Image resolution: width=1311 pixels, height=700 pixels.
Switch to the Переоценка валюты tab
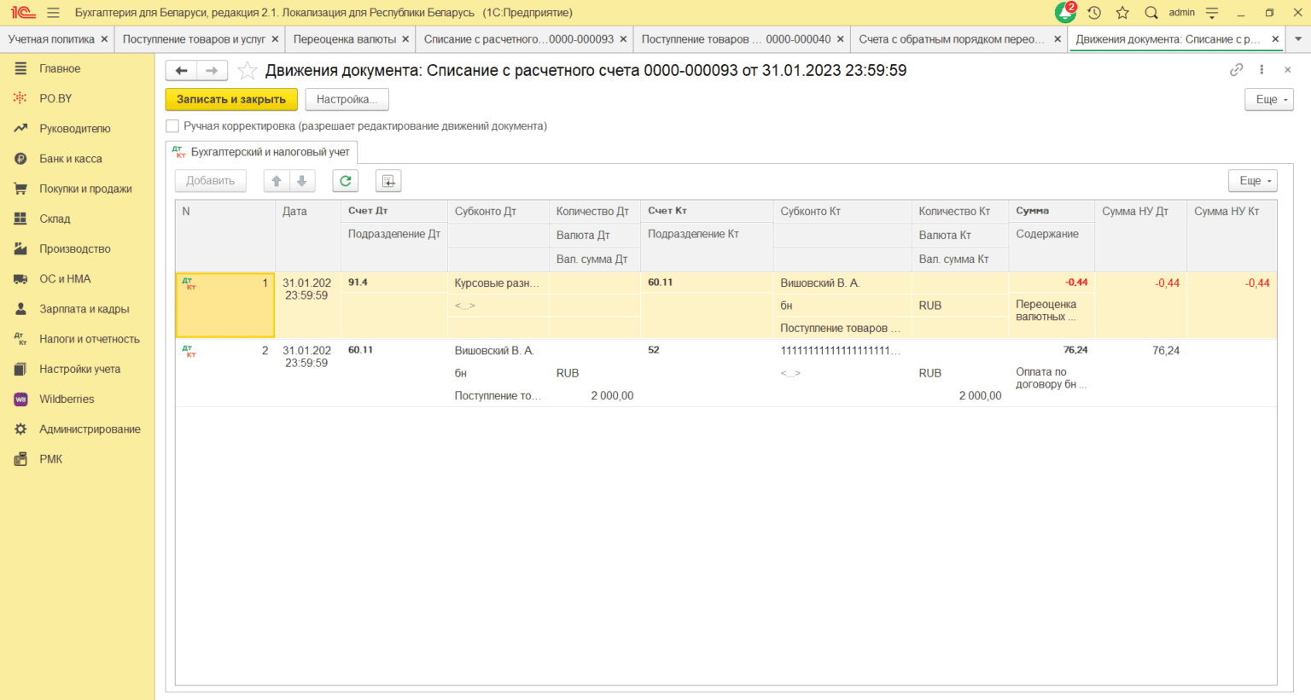coord(344,39)
